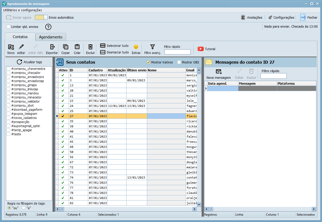Select the "e" tag rule radio
The height and width of the screenshot is (222, 322).
pos(24,208)
